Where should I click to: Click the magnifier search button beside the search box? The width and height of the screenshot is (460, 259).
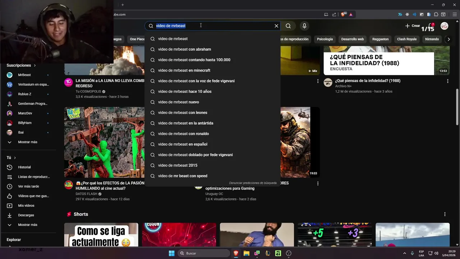[288, 26]
